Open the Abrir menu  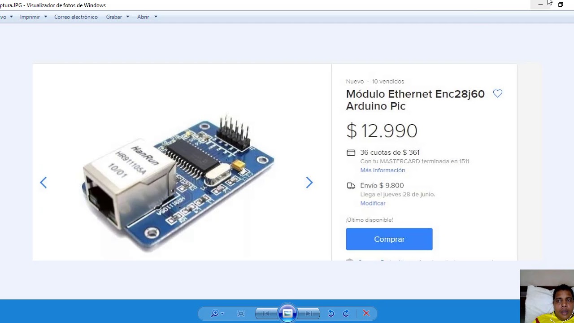(143, 17)
